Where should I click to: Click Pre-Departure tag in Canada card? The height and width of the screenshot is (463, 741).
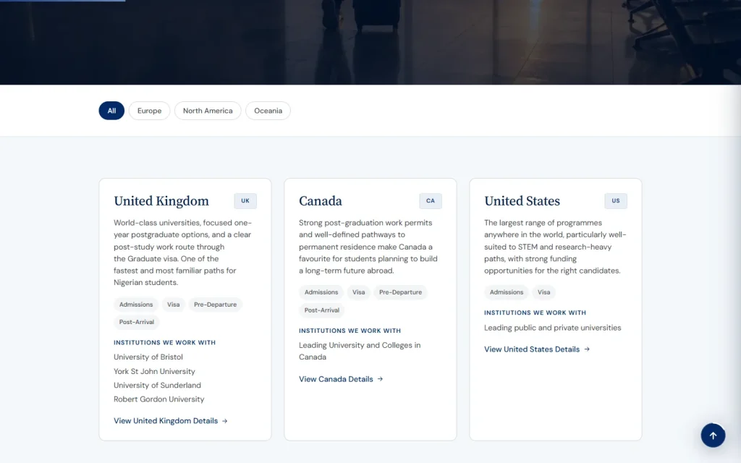pos(400,292)
